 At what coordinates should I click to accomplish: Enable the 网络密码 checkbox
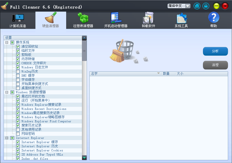click(x=18, y=134)
